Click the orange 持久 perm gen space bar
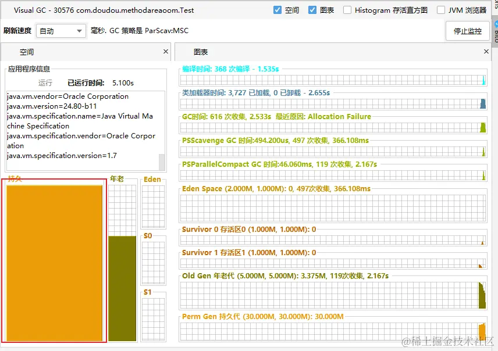The height and width of the screenshot is (351, 498). pos(54,263)
